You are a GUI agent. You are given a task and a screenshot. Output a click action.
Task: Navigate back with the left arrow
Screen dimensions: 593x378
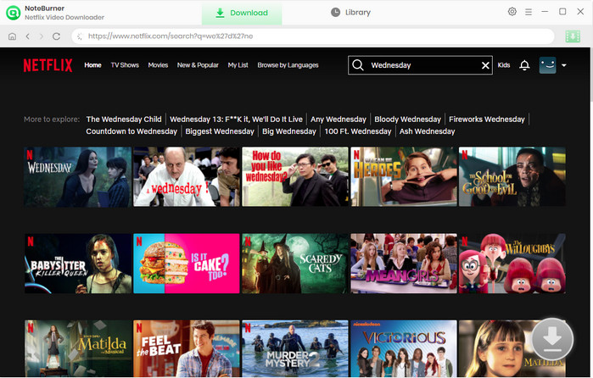pyautogui.click(x=28, y=36)
